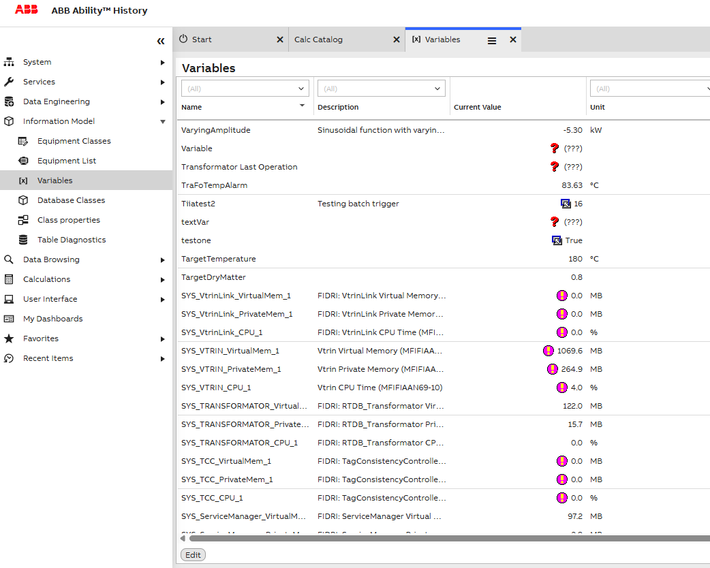Click the ABB logo
The height and width of the screenshot is (568, 710).
coord(27,10)
